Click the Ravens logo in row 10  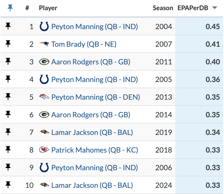pos(44,185)
